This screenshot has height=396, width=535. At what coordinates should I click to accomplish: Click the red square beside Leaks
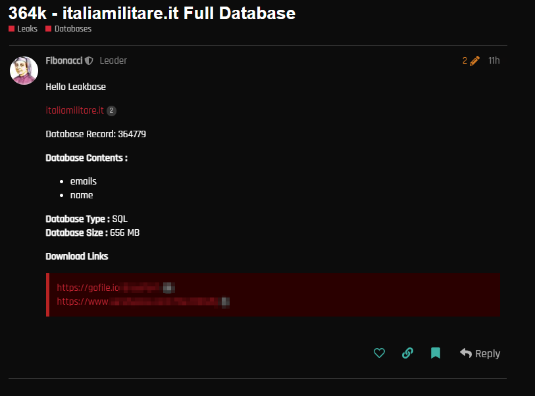pyautogui.click(x=12, y=29)
